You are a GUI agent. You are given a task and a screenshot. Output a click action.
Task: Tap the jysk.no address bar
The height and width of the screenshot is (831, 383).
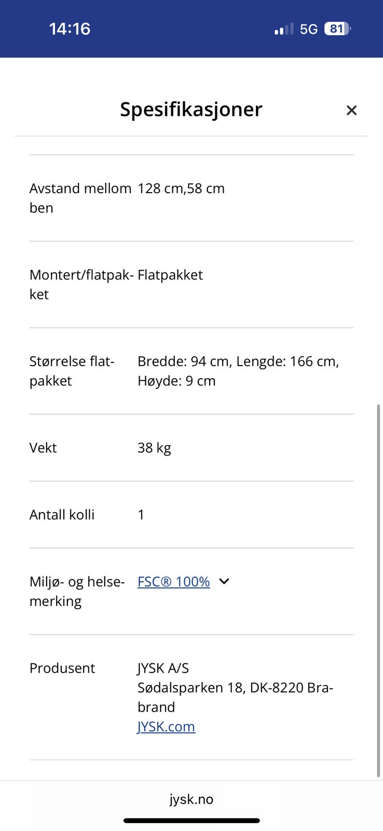click(x=191, y=799)
